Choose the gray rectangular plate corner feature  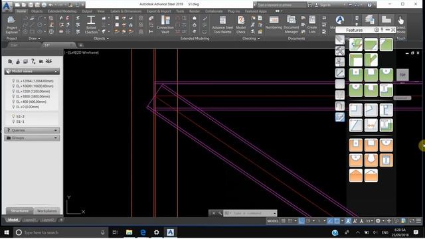pyautogui.click(x=356, y=110)
